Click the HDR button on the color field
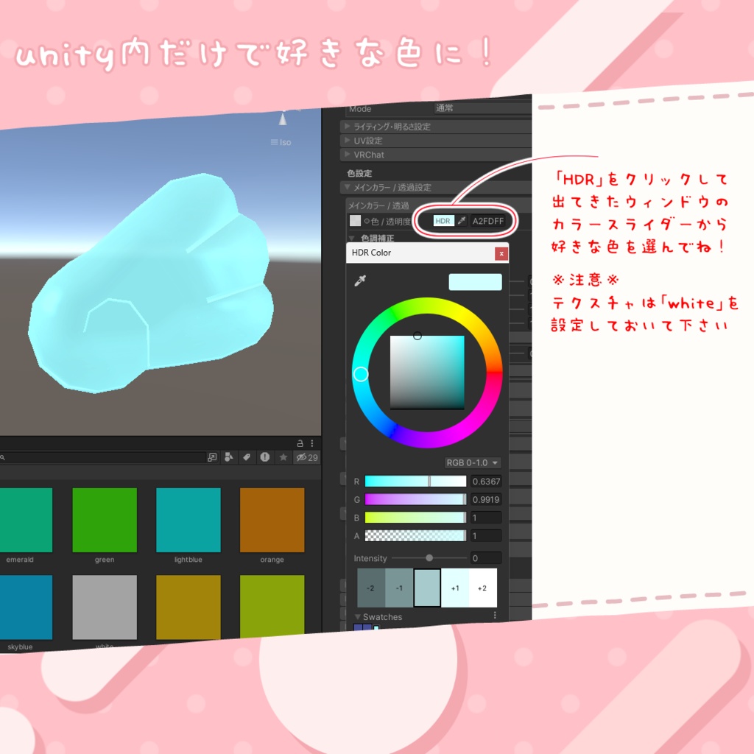Image resolution: width=754 pixels, height=754 pixels. tap(443, 220)
